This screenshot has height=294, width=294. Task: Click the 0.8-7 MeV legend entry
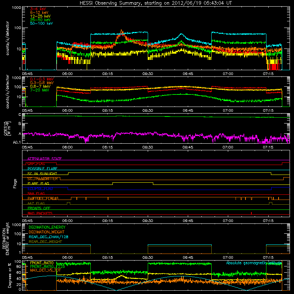(x=40, y=86)
